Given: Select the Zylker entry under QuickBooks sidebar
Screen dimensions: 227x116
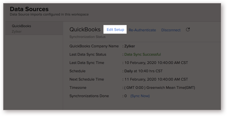Looking at the screenshot, I should 17,32.
